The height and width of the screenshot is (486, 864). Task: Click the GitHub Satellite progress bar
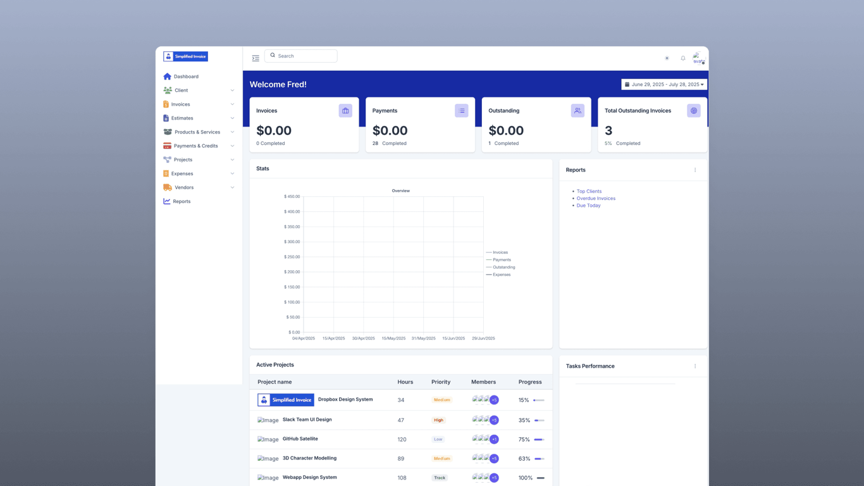[x=539, y=439]
